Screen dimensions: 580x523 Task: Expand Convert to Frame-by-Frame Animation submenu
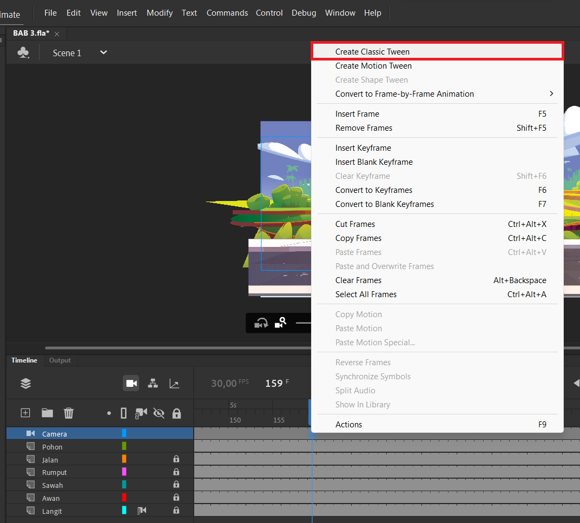click(551, 94)
